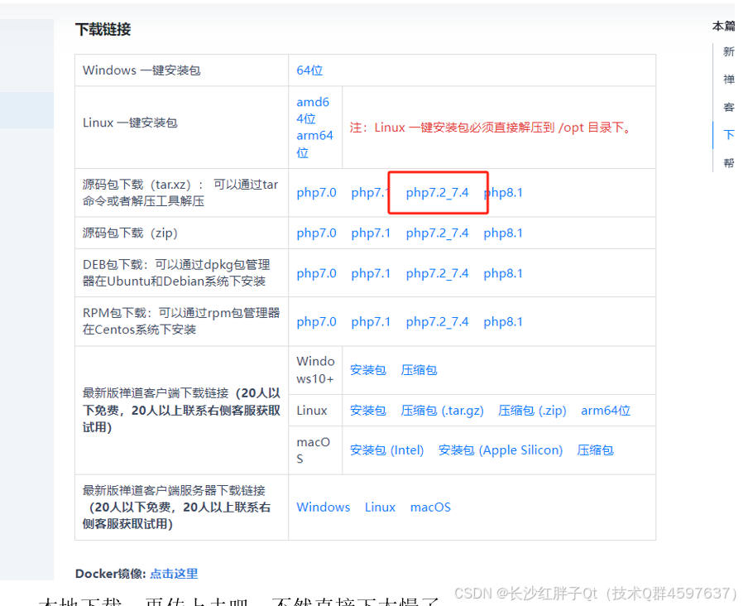Download the Linux arm64位 one-click package
The height and width of the screenshot is (606, 748).
(314, 143)
